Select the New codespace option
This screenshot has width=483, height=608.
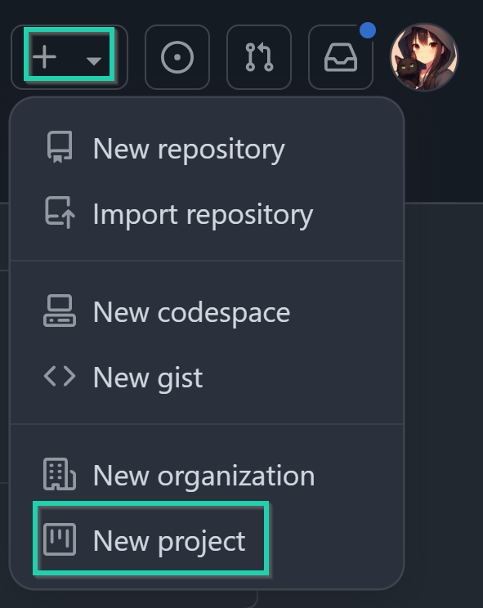[207, 312]
